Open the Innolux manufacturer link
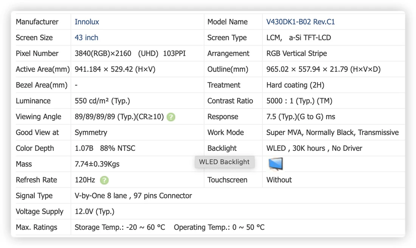Image resolution: width=416 pixels, height=248 pixels. coord(87,22)
